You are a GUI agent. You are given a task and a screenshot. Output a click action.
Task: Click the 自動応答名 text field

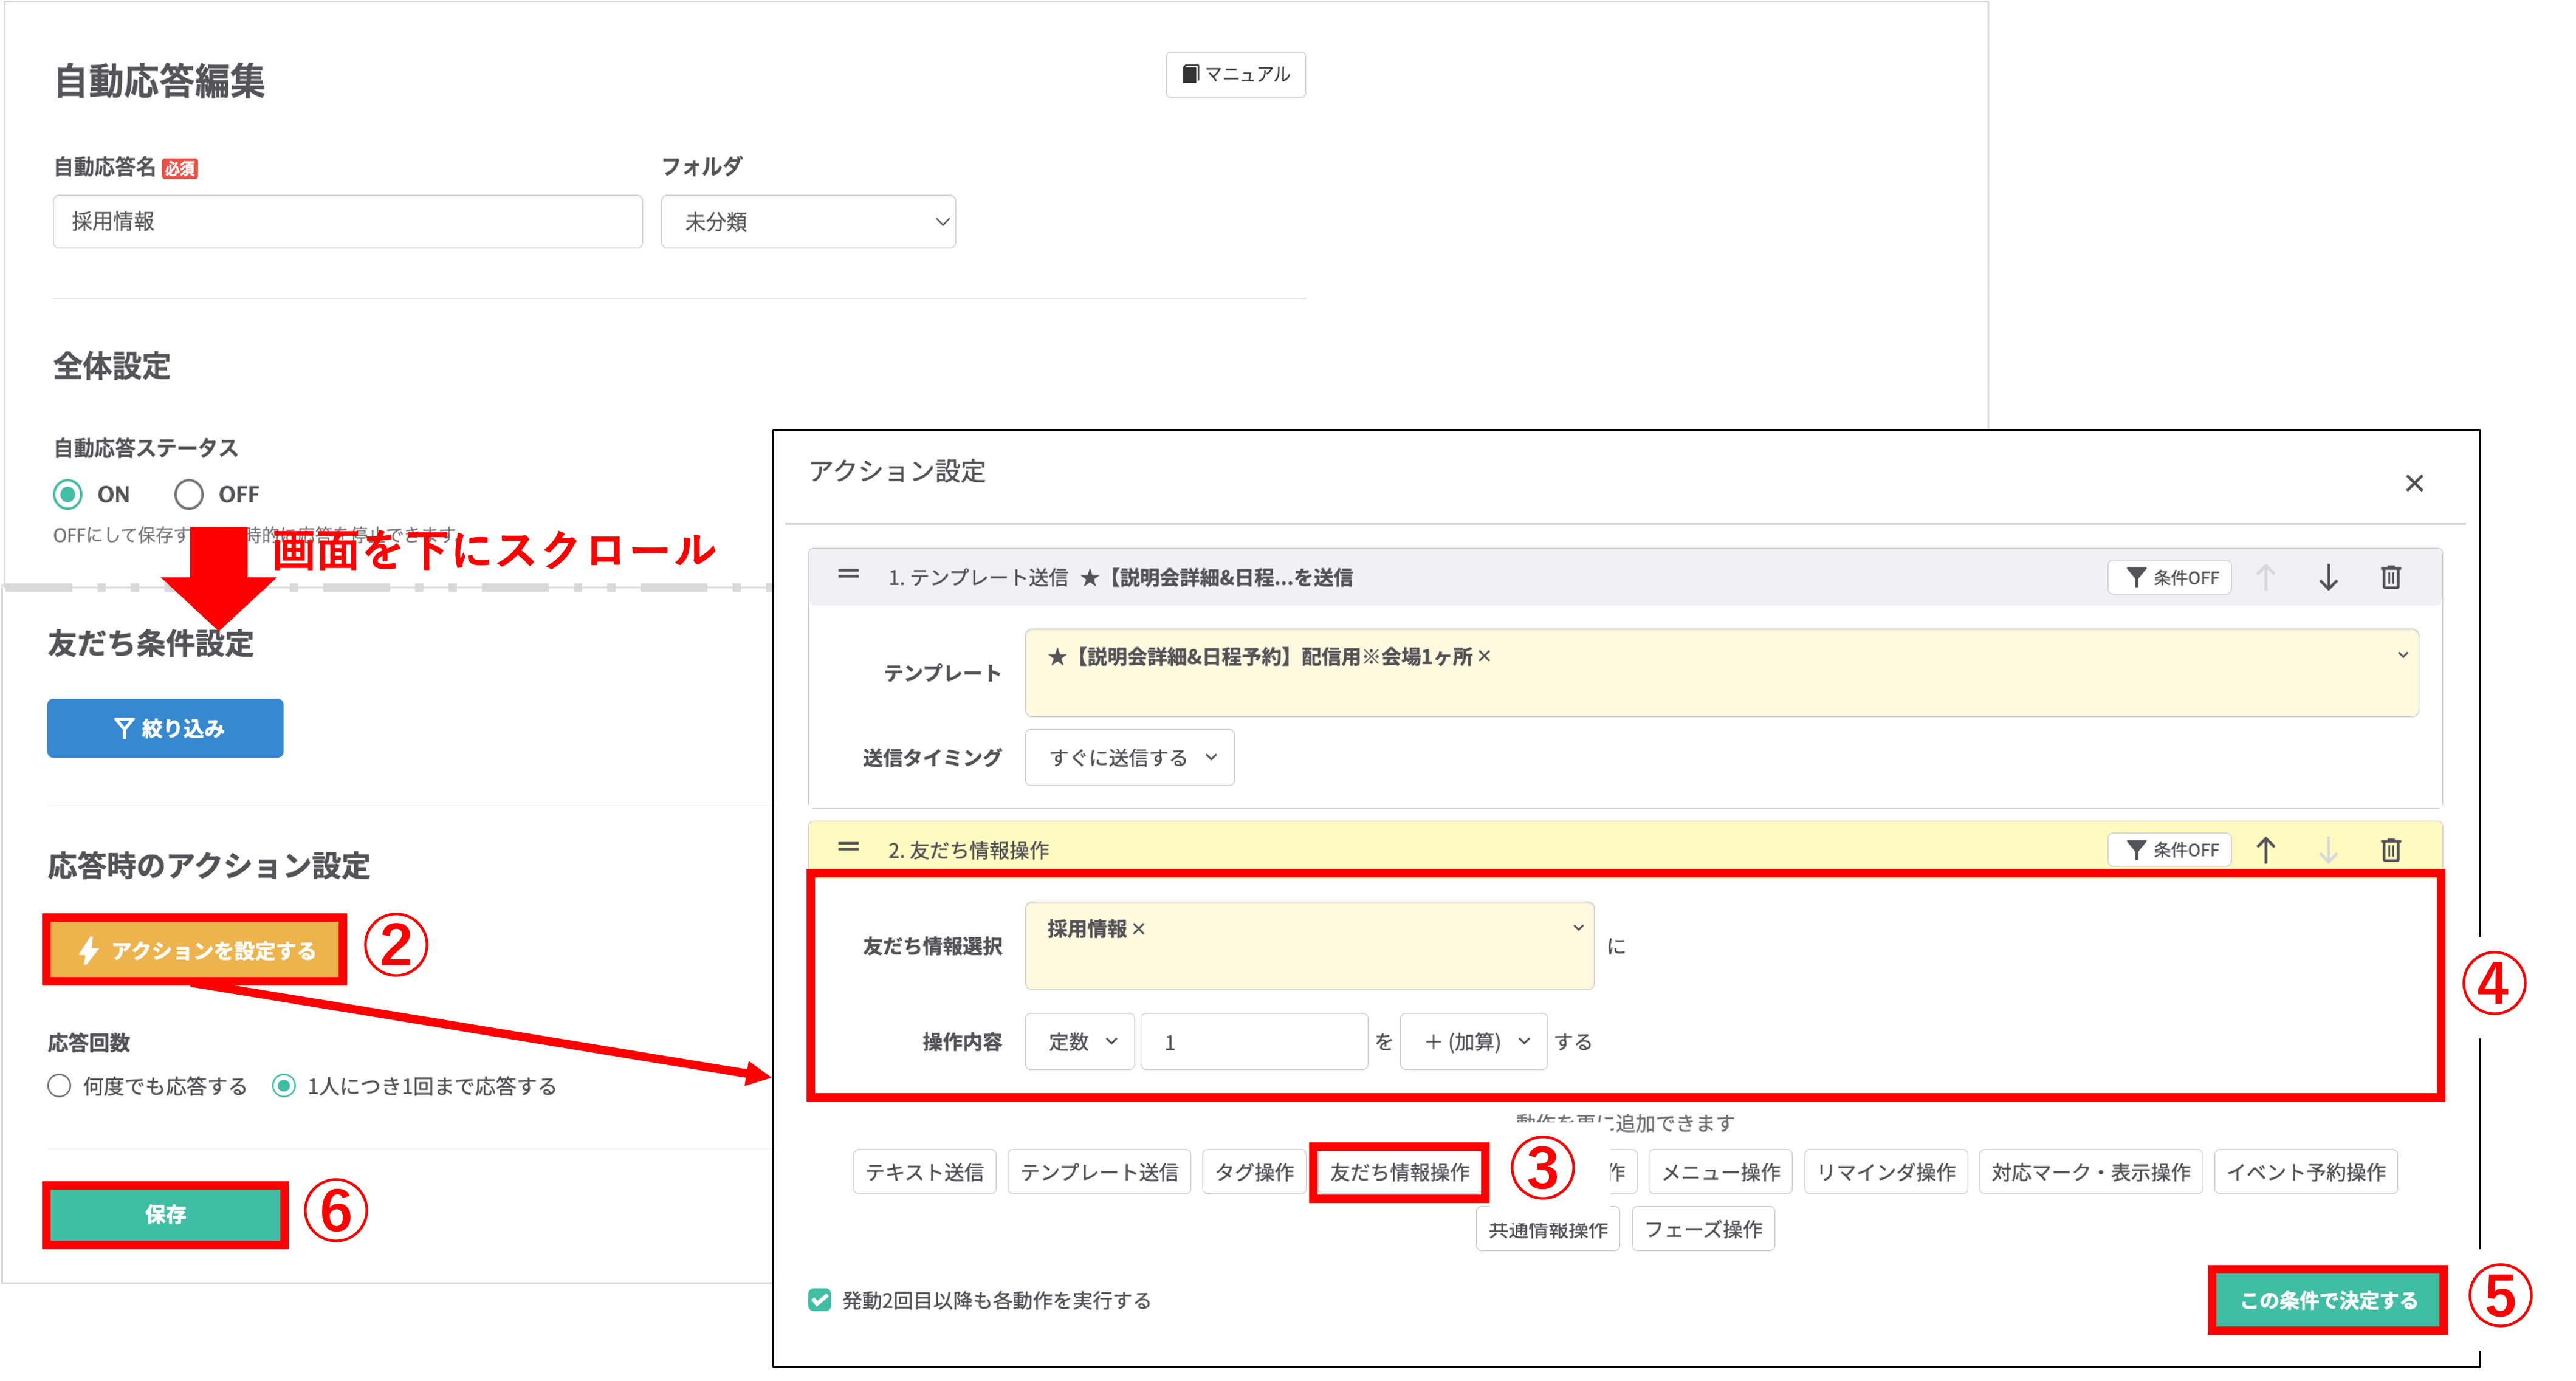pyautogui.click(x=347, y=222)
